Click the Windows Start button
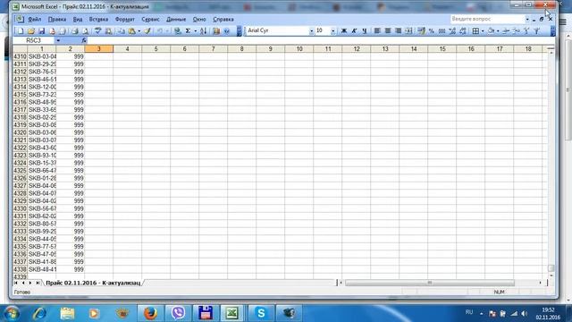The width and height of the screenshot is (572, 322). pyautogui.click(x=12, y=313)
